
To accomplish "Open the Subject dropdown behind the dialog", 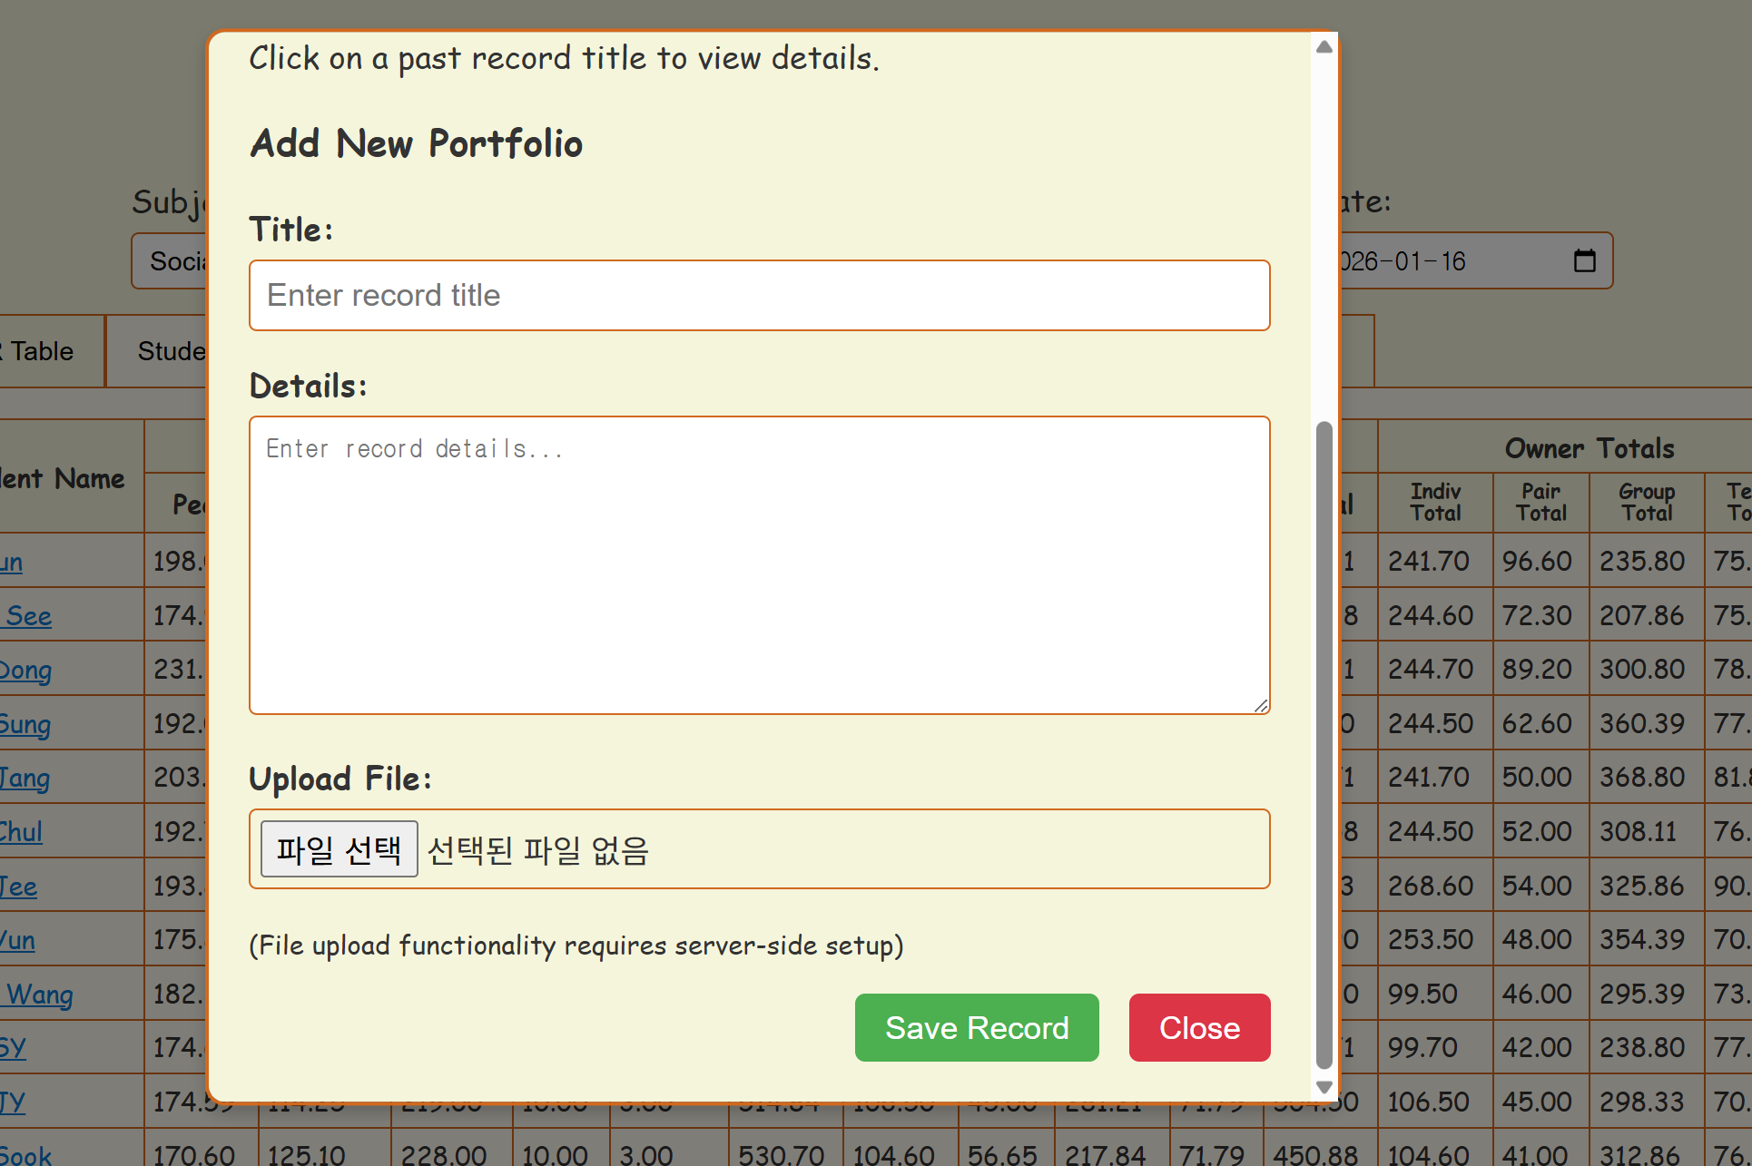I will point(171,261).
